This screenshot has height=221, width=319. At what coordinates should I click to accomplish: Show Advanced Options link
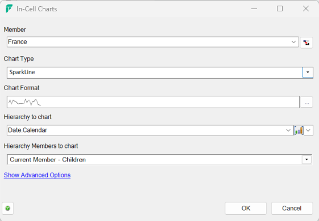[37, 175]
